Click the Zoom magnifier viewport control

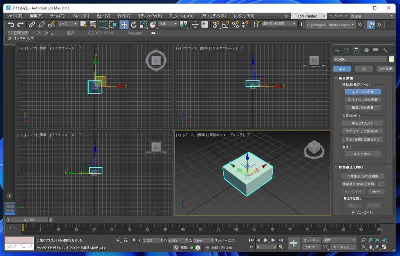[363, 240]
